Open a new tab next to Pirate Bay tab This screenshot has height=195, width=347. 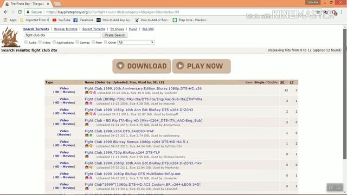tap(57, 4)
